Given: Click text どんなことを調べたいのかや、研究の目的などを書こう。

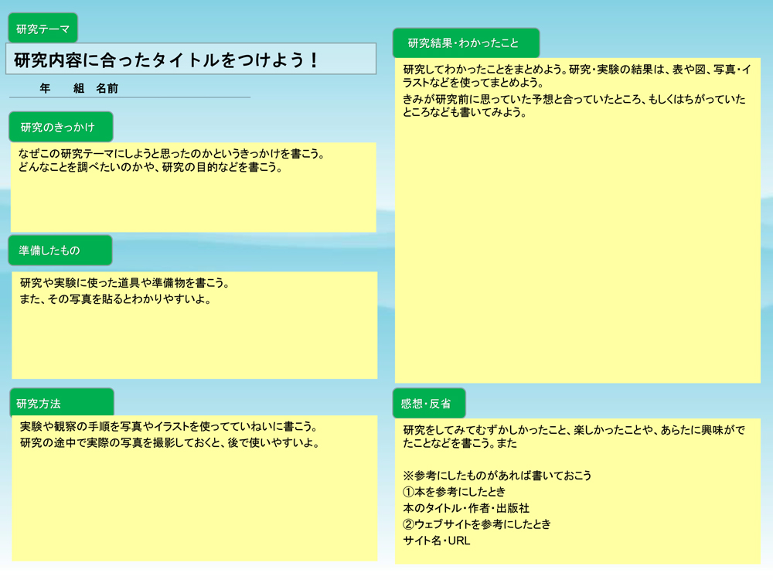Looking at the screenshot, I should click(x=152, y=168).
